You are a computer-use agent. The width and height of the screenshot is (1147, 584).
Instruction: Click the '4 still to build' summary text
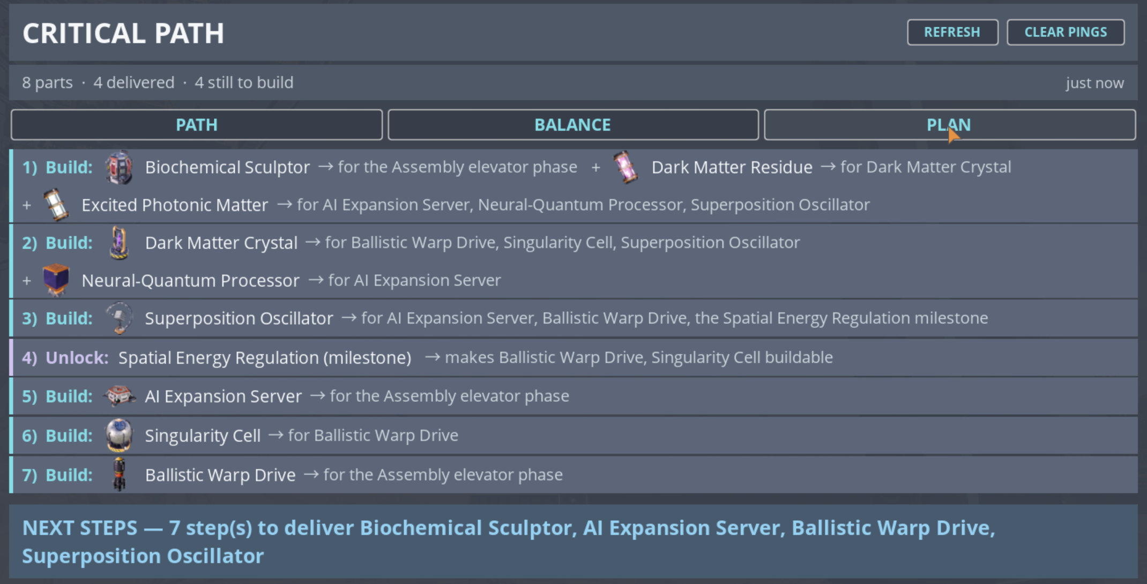244,83
